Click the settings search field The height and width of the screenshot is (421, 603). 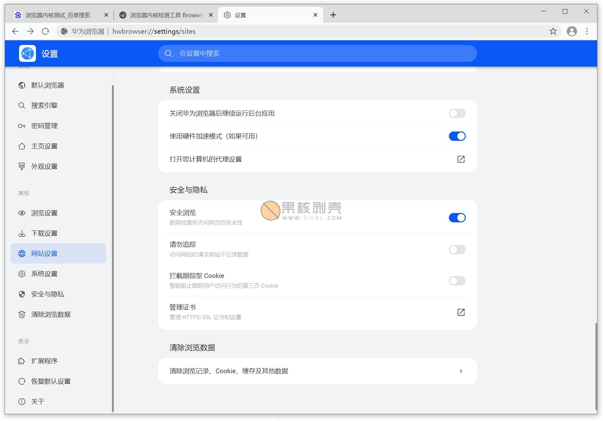[317, 53]
